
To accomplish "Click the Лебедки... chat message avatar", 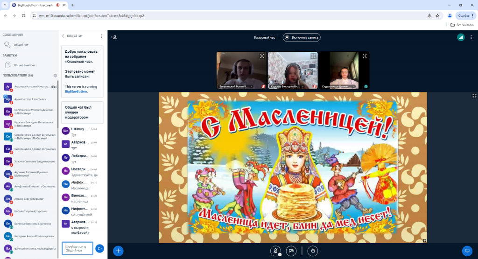I will coord(65,158).
